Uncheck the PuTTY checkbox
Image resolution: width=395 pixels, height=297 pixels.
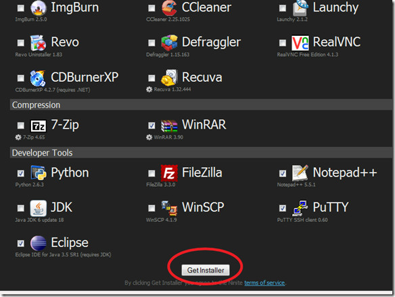click(x=283, y=208)
